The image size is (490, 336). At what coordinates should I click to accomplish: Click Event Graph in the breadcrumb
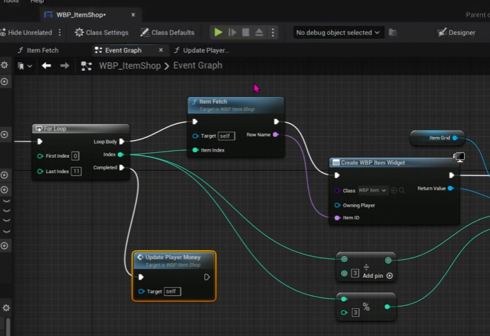[x=198, y=65]
